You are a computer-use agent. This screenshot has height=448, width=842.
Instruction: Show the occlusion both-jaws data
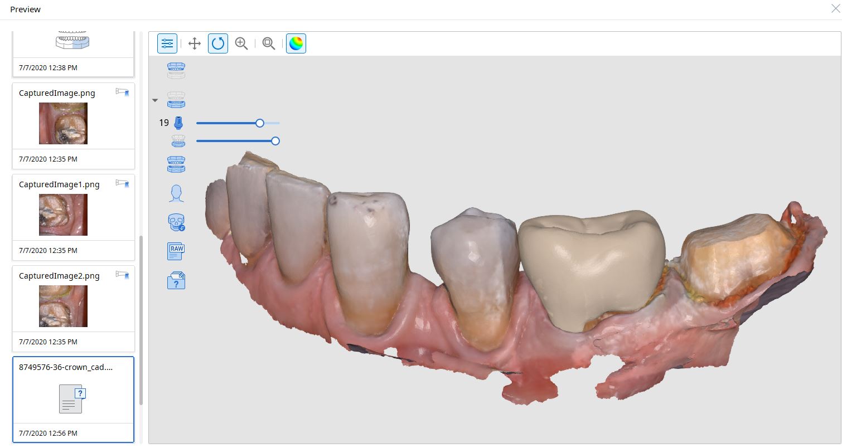(176, 165)
